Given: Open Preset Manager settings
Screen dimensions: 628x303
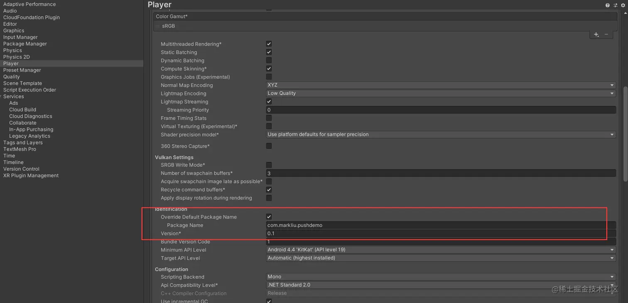Looking at the screenshot, I should [22, 70].
